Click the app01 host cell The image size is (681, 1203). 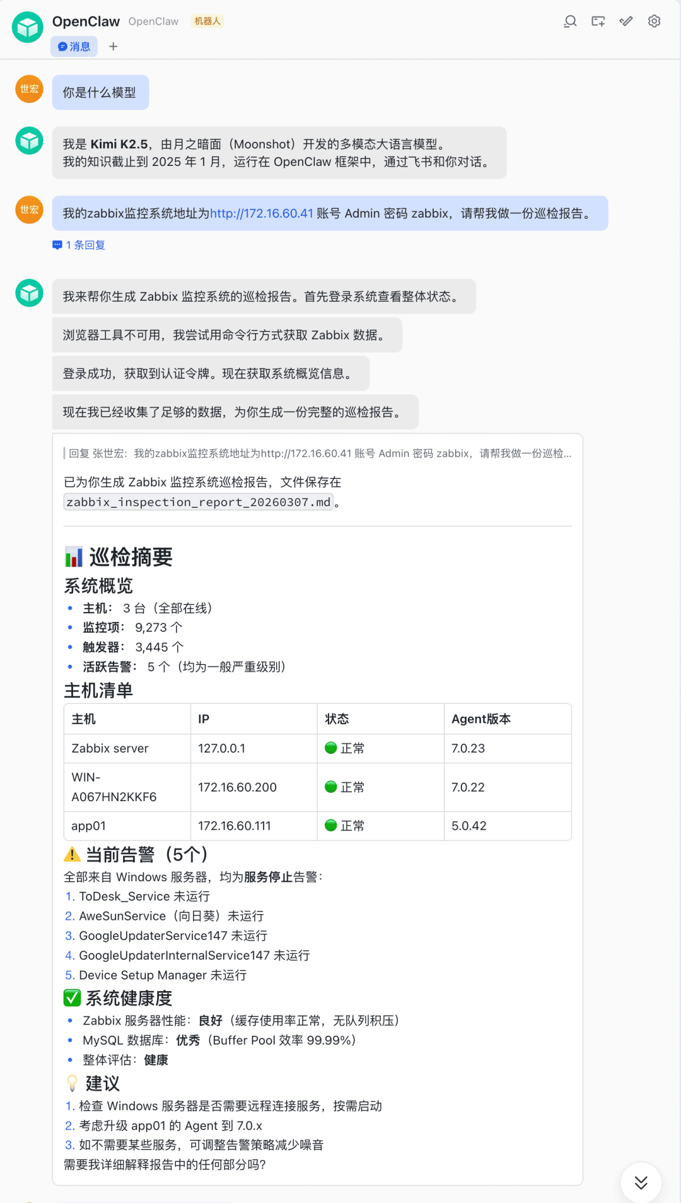(x=127, y=826)
